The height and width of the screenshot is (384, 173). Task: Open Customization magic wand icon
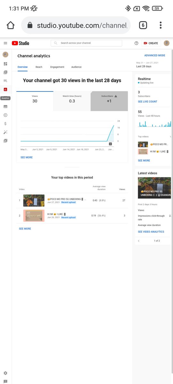5,132
